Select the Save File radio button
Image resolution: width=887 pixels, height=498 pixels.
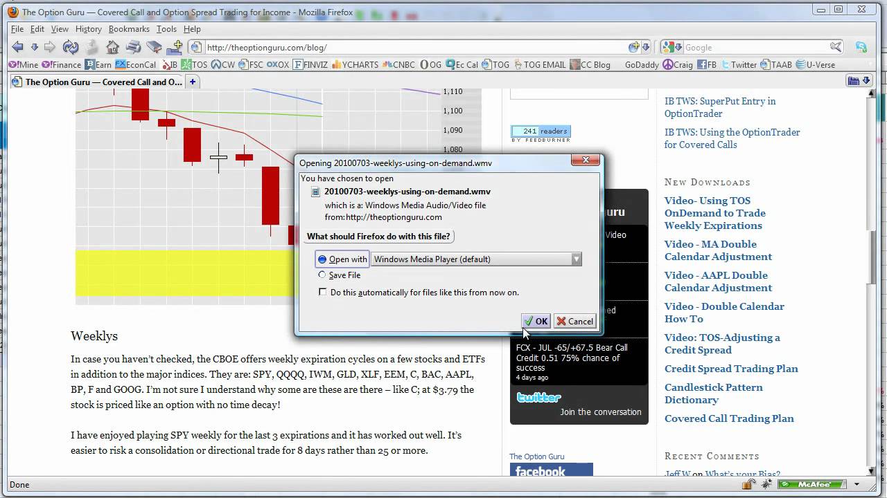[x=322, y=275]
